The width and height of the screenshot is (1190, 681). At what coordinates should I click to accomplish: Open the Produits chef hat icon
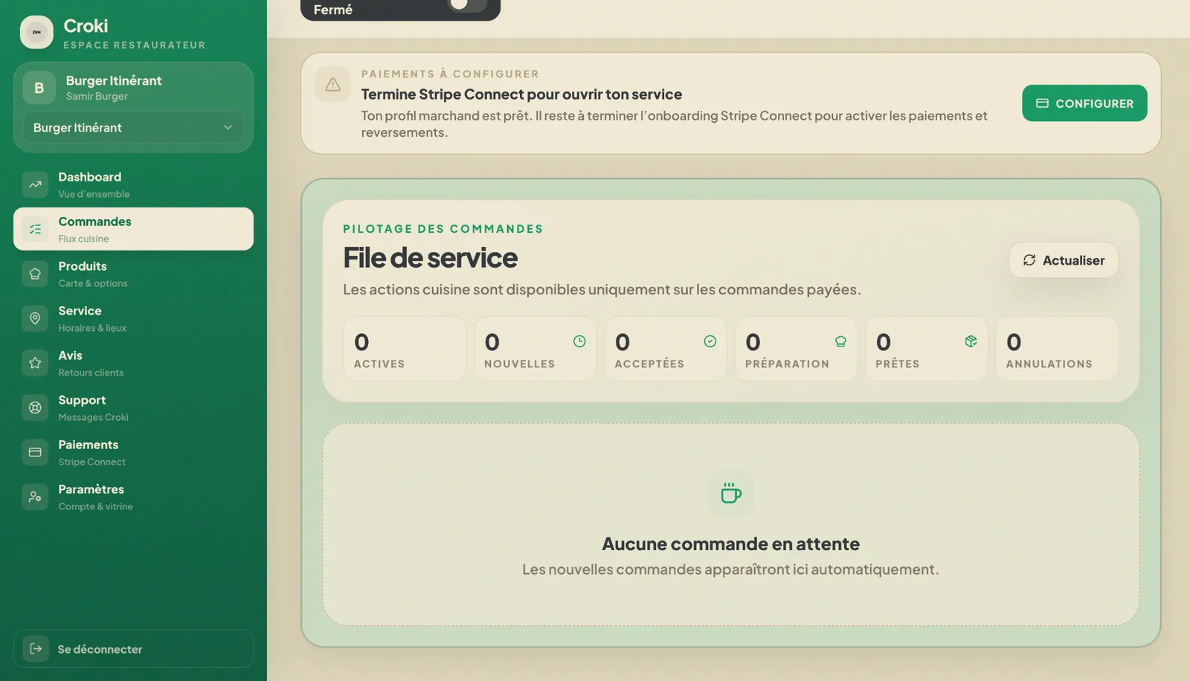[x=35, y=274]
